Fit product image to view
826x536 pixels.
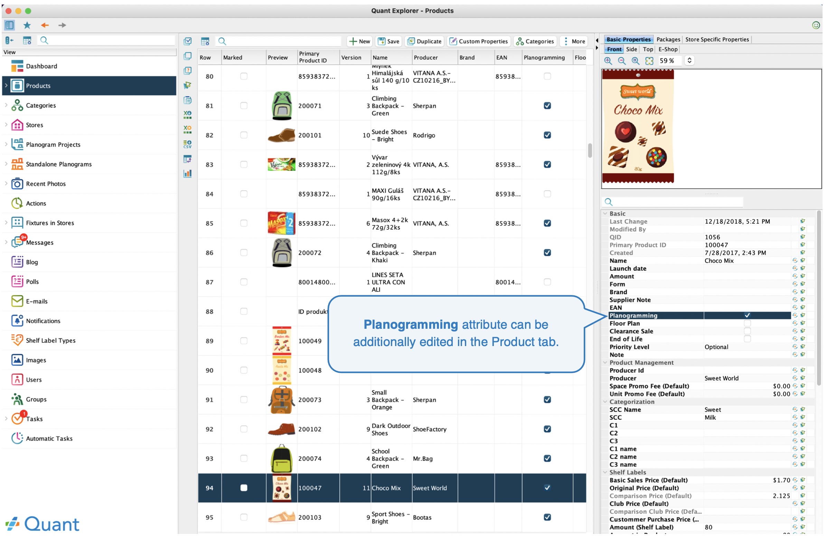click(x=649, y=61)
